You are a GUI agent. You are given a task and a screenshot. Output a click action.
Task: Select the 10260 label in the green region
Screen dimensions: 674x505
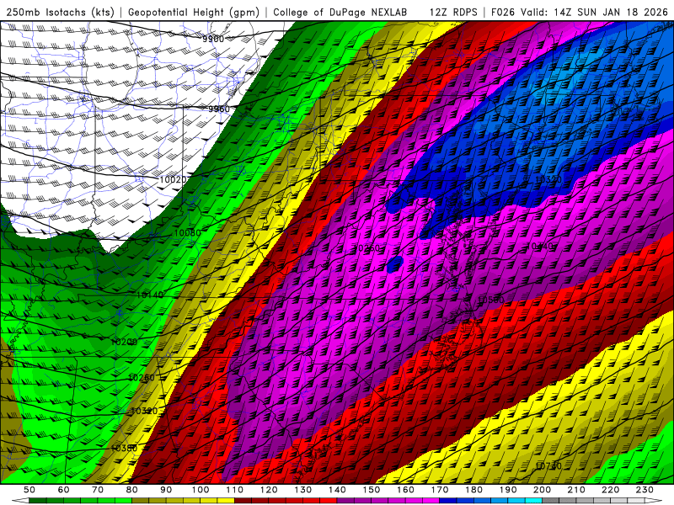pos(142,377)
